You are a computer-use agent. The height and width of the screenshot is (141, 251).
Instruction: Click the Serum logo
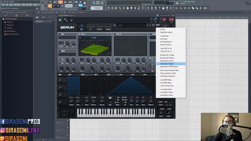click(x=67, y=27)
